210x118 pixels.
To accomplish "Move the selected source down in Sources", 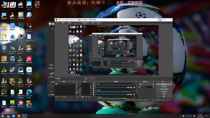I will point(89,97).
